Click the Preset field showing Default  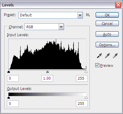click(51, 15)
